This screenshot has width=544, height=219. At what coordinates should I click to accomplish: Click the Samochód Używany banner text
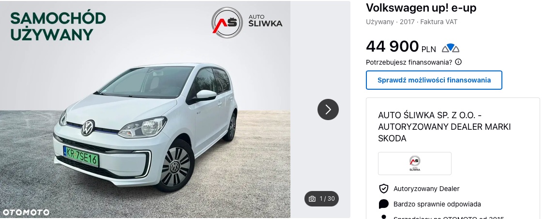(x=58, y=27)
